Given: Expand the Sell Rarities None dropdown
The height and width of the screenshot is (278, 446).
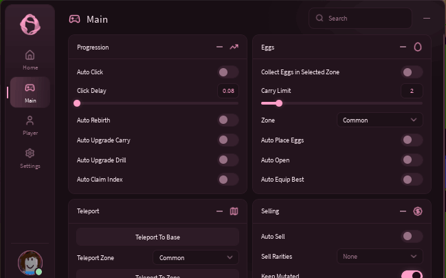Looking at the screenshot, I should pos(380,257).
